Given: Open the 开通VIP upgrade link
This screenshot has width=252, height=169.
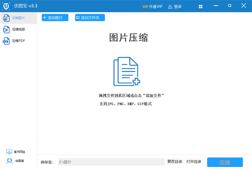Looking at the screenshot, I should 152,7.
